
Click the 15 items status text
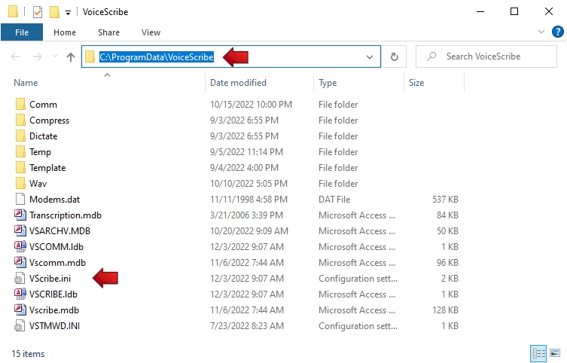pyautogui.click(x=28, y=354)
